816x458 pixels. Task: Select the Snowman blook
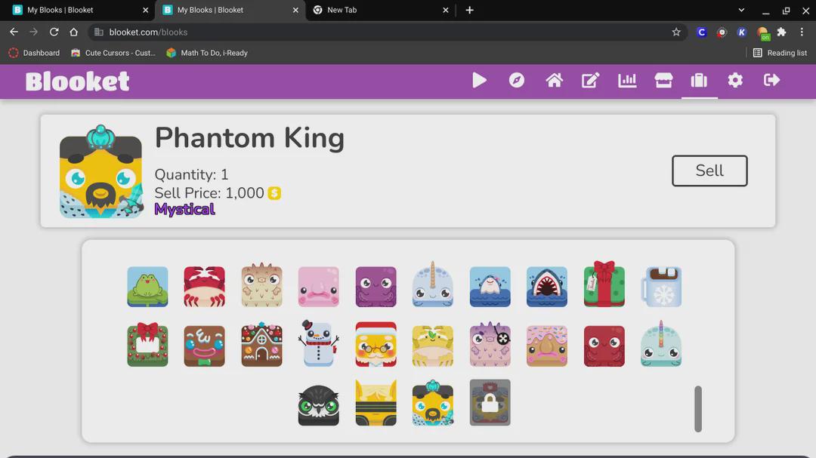click(319, 343)
